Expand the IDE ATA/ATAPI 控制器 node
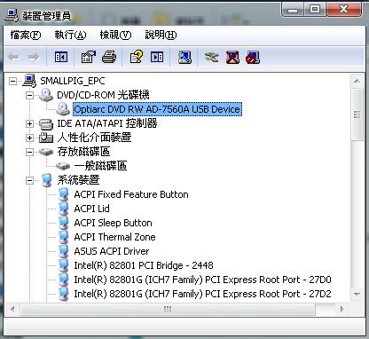Image resolution: width=369 pixels, height=339 pixels. 29,123
